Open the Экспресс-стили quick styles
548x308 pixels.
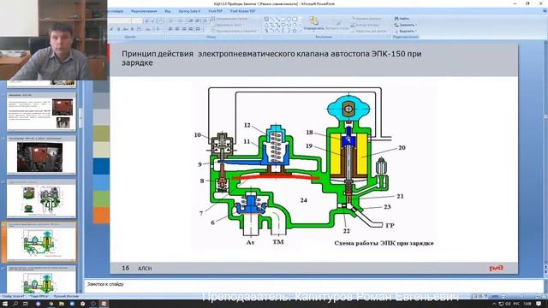(337, 25)
